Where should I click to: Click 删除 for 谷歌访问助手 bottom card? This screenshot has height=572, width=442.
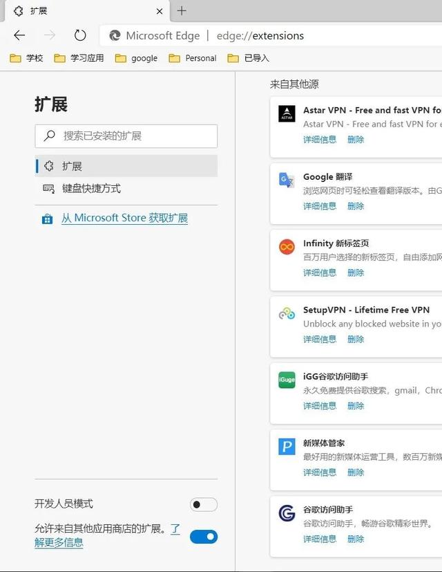pyautogui.click(x=356, y=539)
